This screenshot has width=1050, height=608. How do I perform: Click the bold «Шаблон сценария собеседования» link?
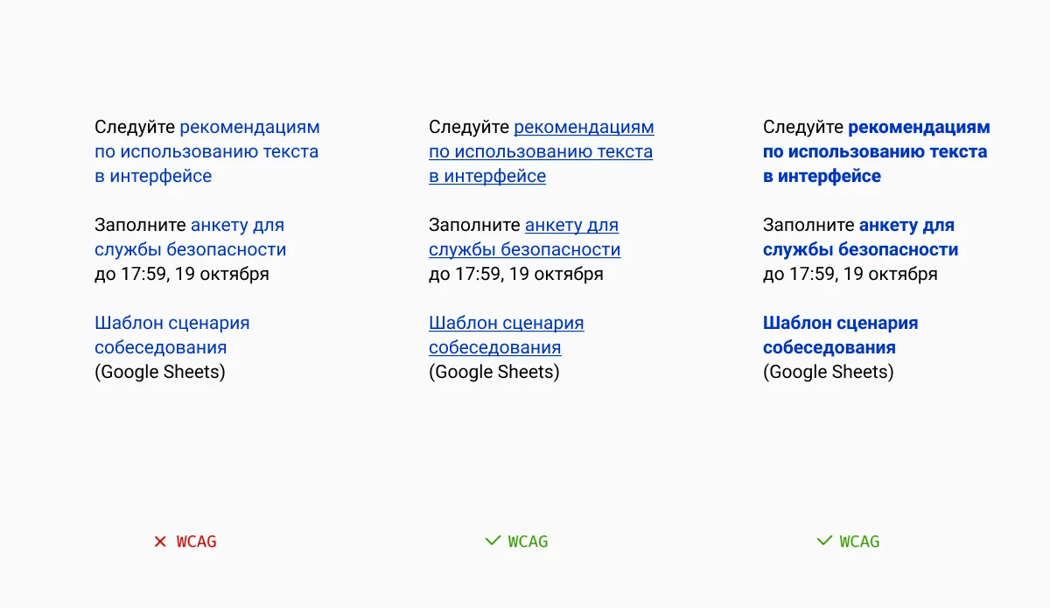coord(840,323)
